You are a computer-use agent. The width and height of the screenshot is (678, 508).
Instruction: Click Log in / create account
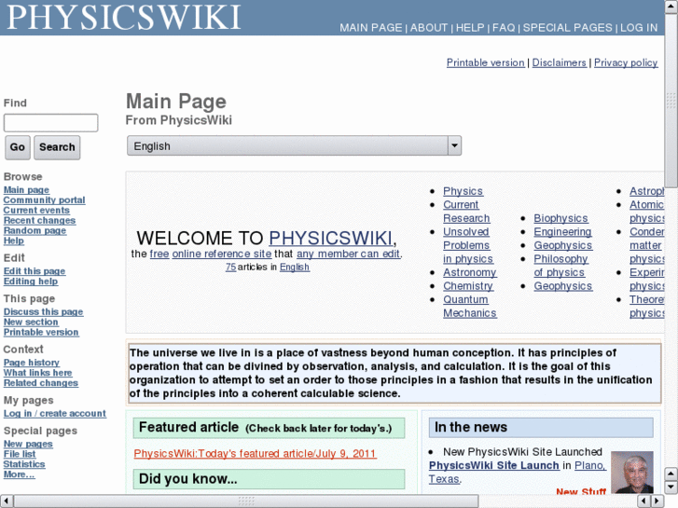click(x=54, y=413)
